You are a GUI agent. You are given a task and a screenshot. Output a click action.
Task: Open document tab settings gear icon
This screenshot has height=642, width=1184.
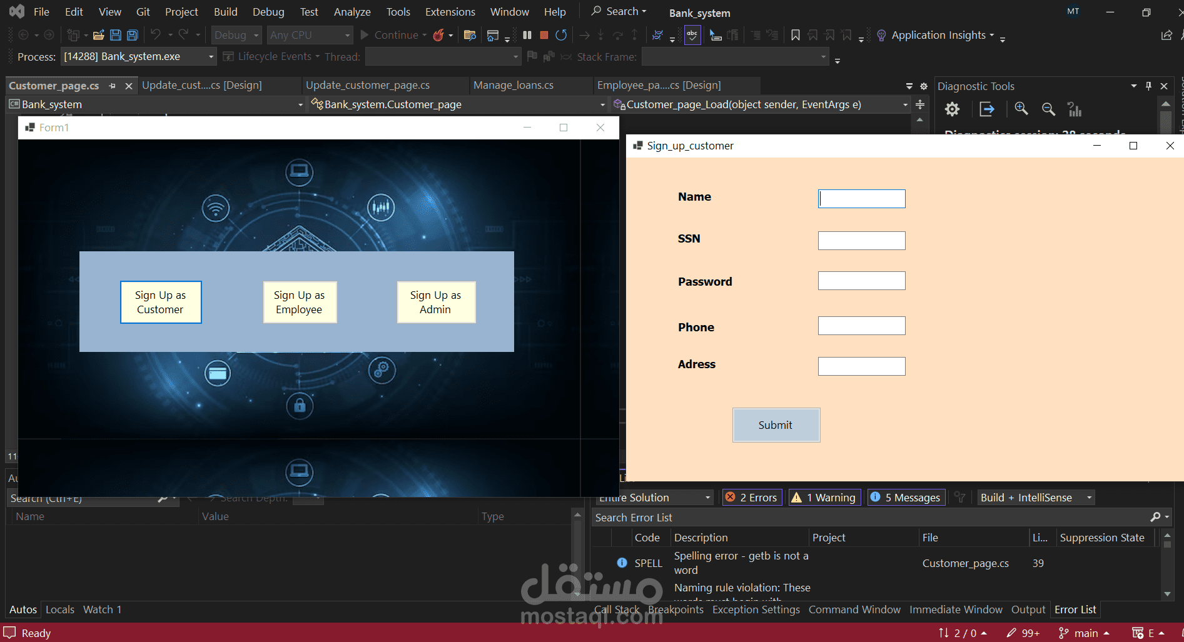click(924, 86)
